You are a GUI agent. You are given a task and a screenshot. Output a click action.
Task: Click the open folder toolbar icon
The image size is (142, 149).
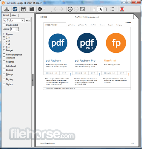pos(32,9)
